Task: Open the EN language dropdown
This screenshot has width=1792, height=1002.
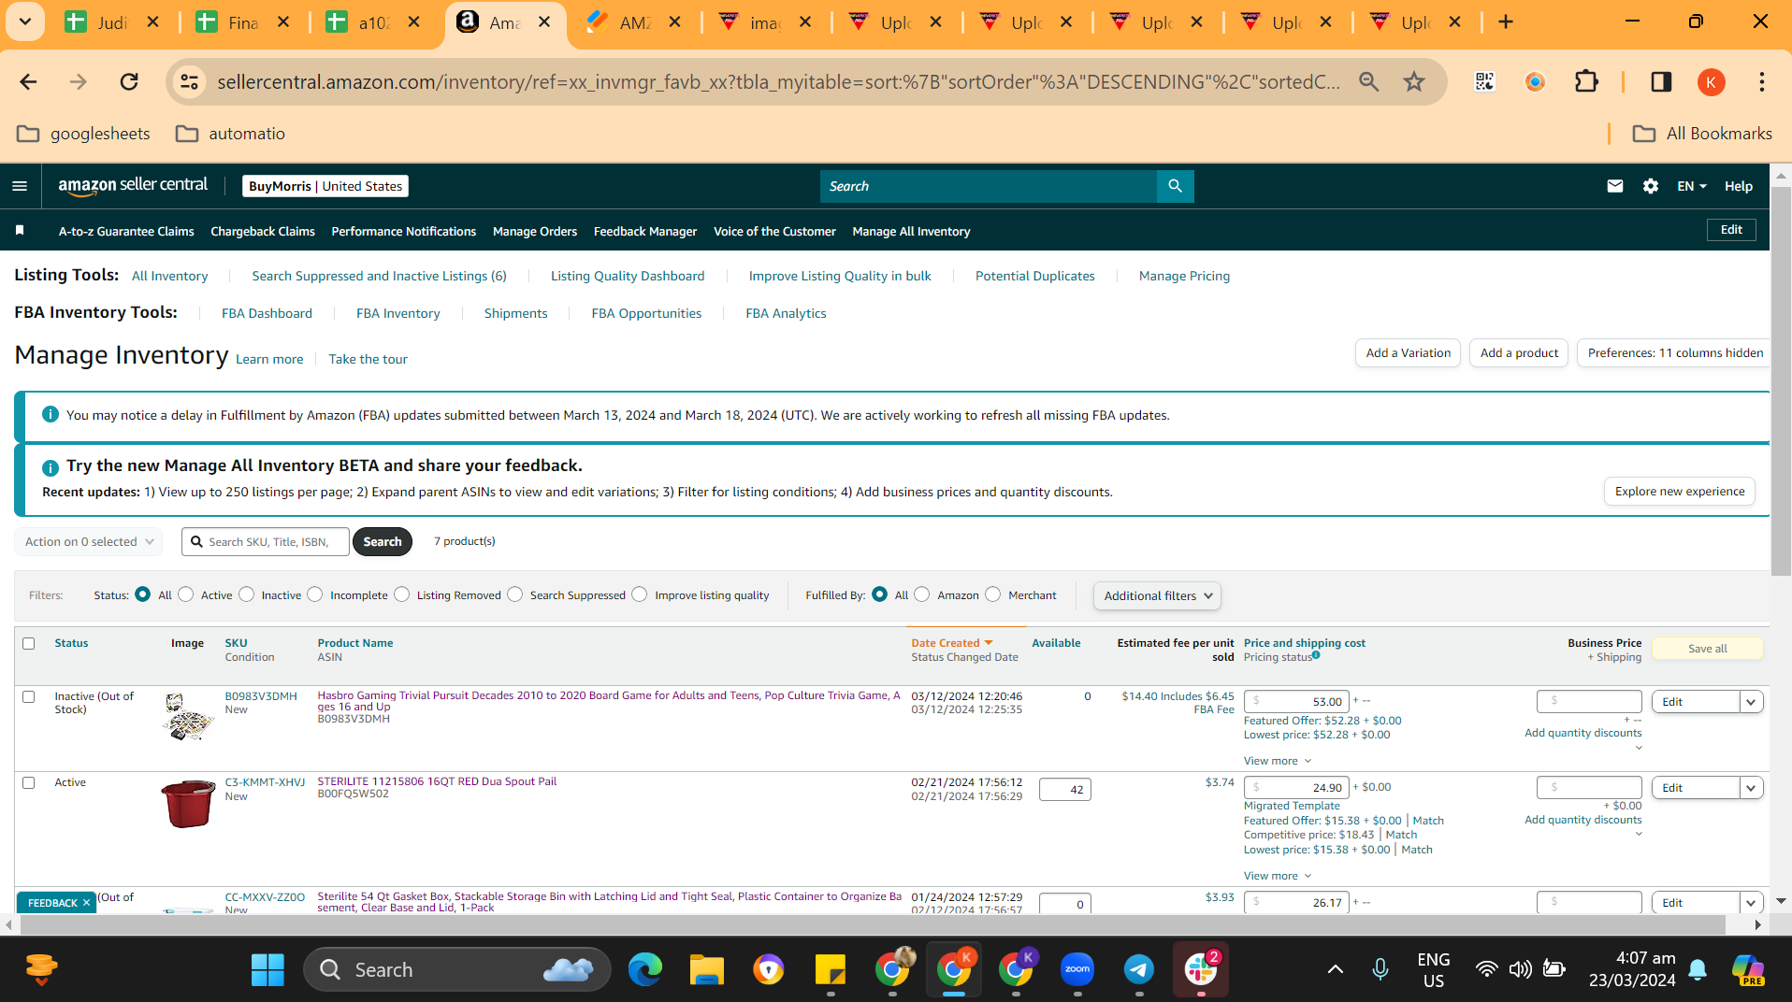Action: (x=1691, y=186)
